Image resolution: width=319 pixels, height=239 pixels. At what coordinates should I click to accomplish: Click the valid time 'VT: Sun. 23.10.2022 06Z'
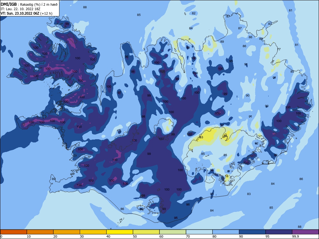tap(20, 13)
